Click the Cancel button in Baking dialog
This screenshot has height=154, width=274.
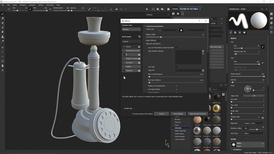[161, 114]
